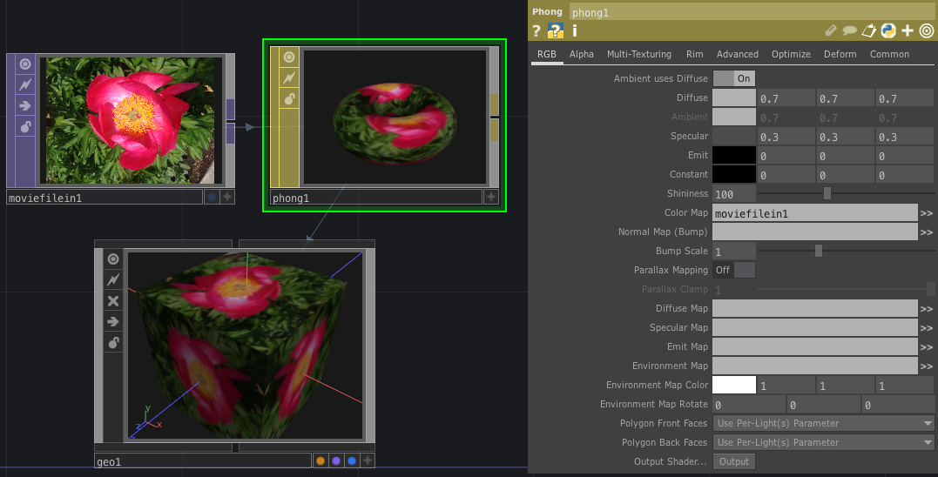Toggle bypass arrow flag on geo1
This screenshot has height=477, width=938.
pos(113,321)
